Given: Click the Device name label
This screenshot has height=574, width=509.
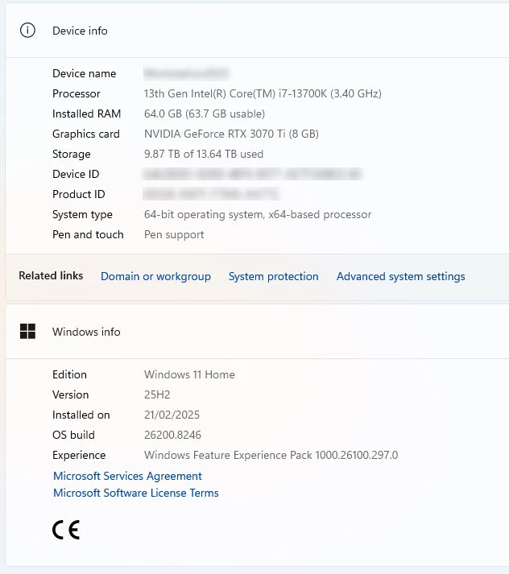Looking at the screenshot, I should point(85,73).
